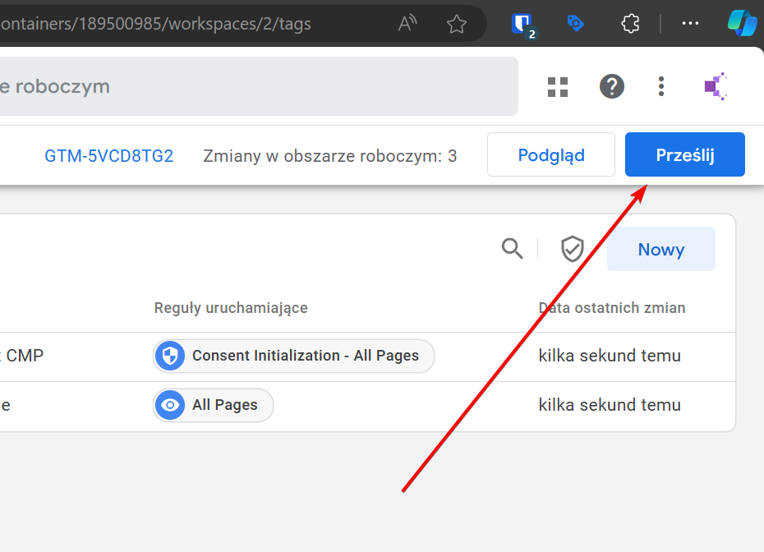
Task: Open the Bitwarden extension icon
Action: tap(522, 25)
